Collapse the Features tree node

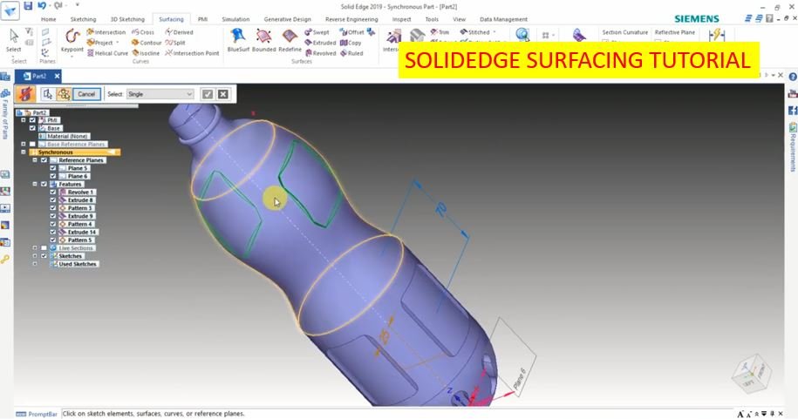click(x=34, y=184)
